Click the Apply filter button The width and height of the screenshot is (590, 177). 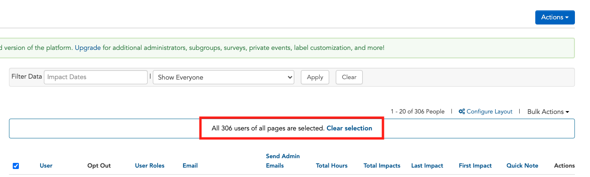point(315,77)
